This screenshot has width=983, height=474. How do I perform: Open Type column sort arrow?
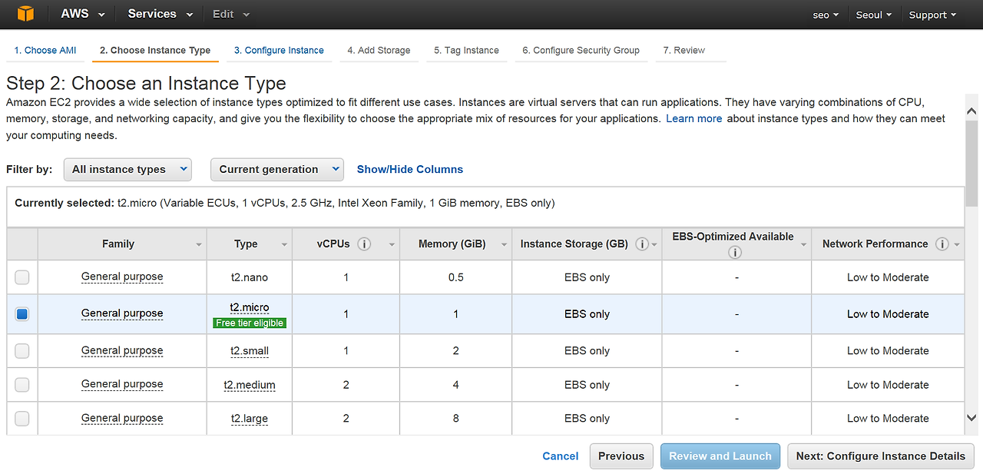[x=284, y=245]
